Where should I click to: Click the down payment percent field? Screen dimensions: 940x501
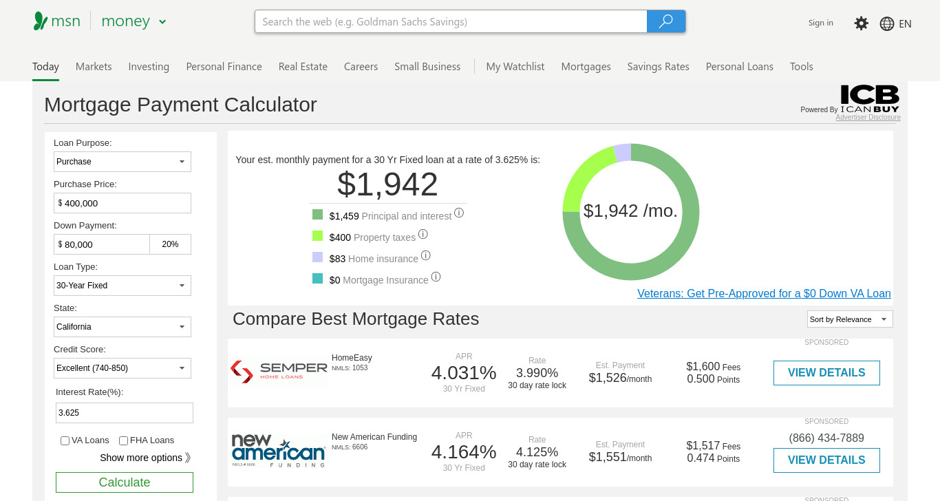[x=171, y=244]
